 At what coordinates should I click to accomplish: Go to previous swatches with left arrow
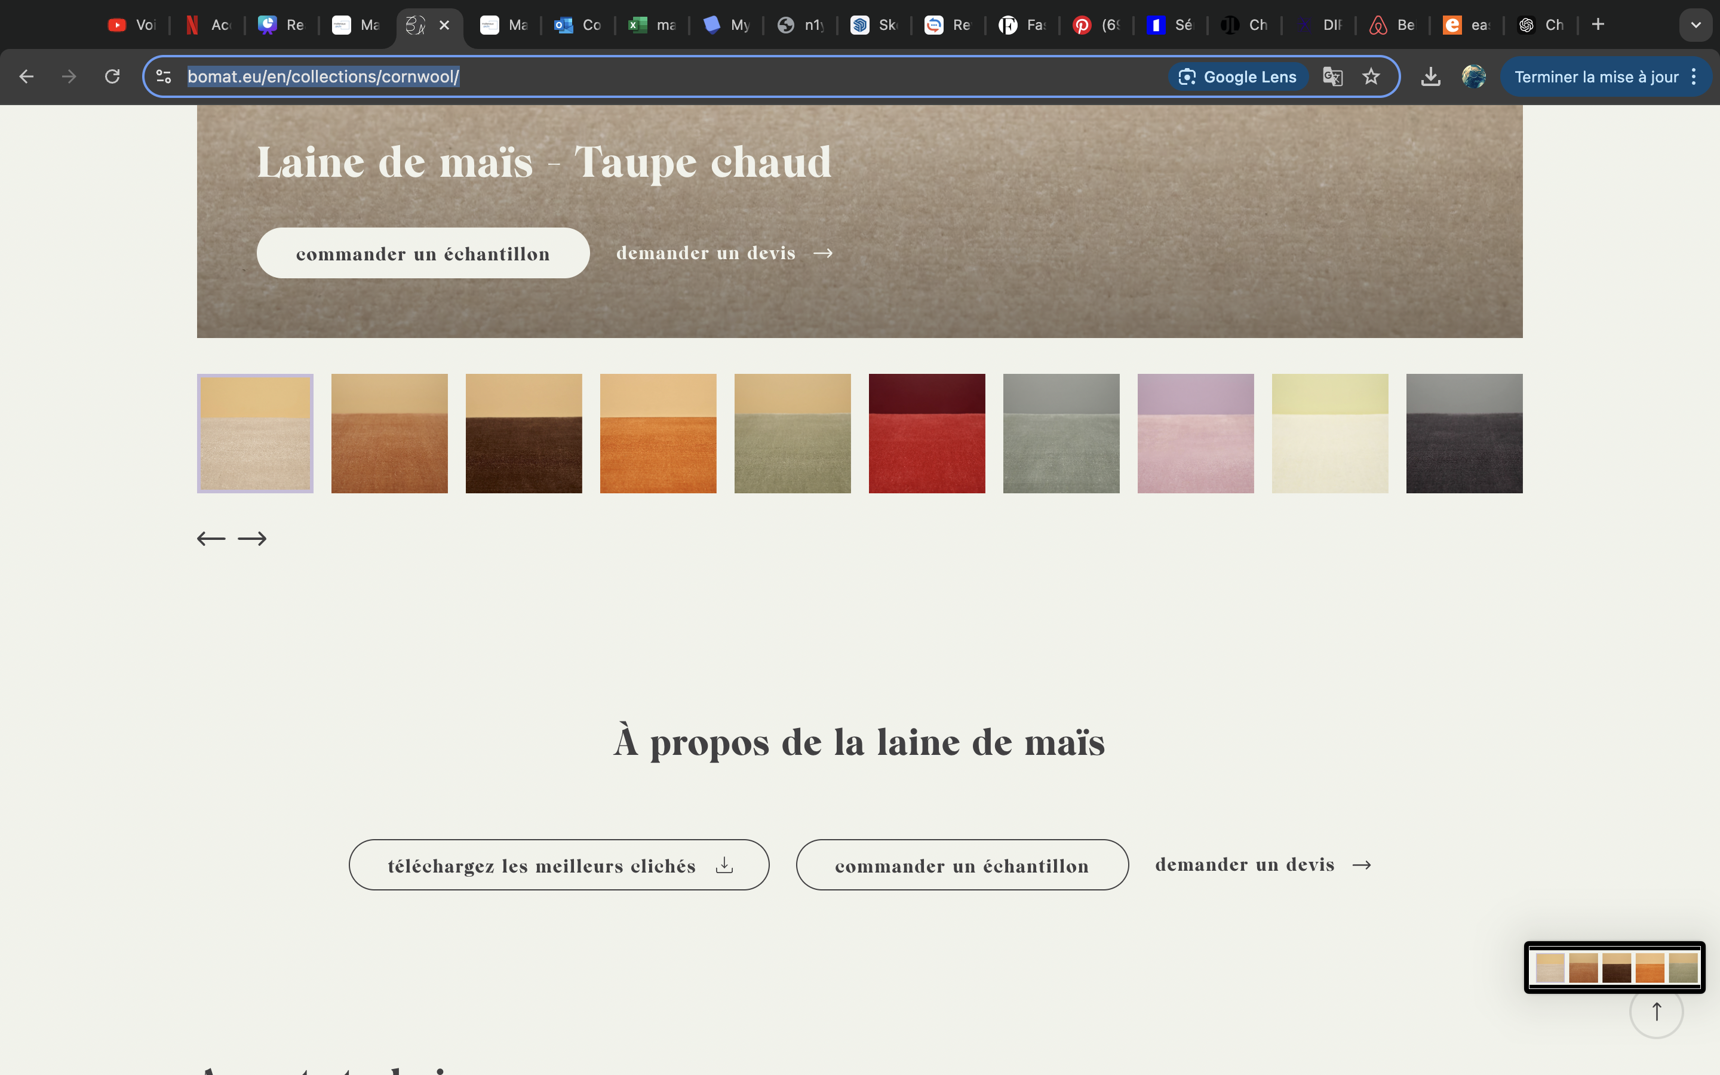(211, 539)
